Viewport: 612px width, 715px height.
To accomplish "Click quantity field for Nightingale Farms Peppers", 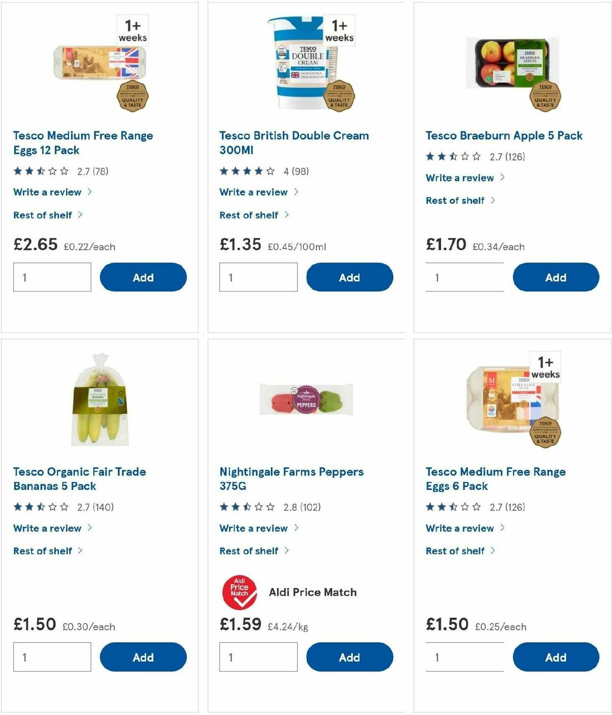I will coord(258,657).
